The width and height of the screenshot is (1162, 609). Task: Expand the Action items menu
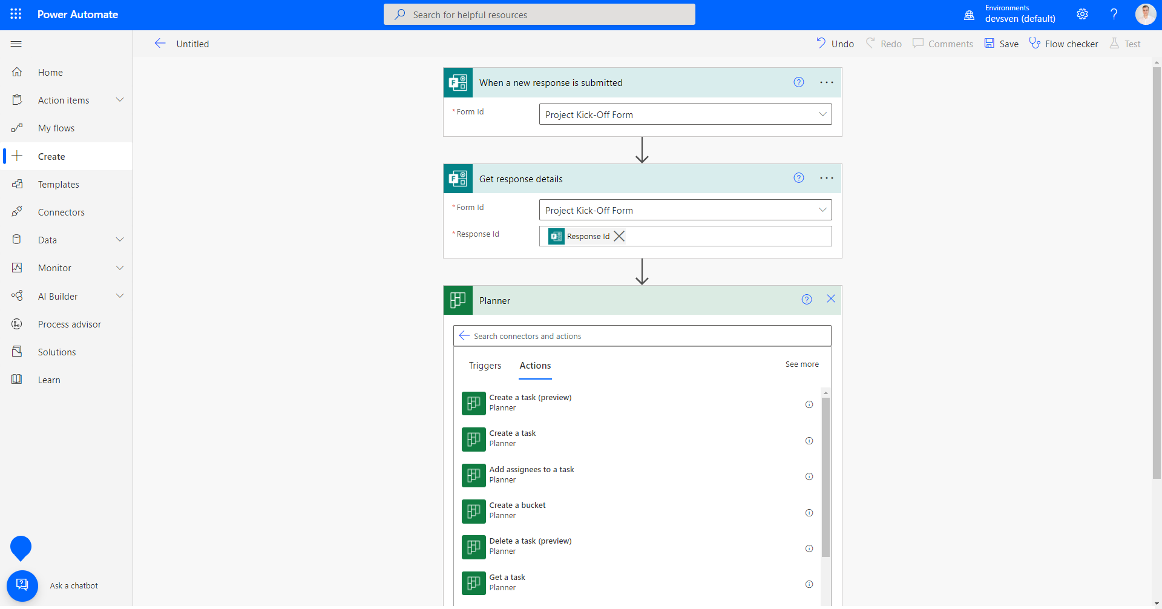point(120,100)
